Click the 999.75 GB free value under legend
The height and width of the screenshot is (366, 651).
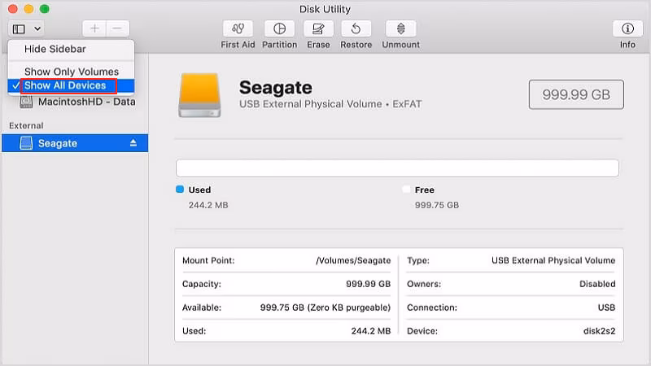point(437,205)
